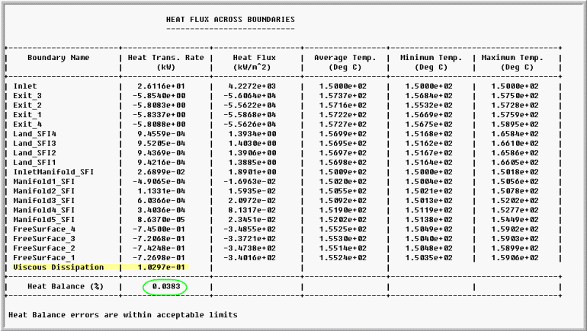Click Exit_1 average temp 1.5722e+02
Screen dimensions: 587x331
click(x=342, y=115)
